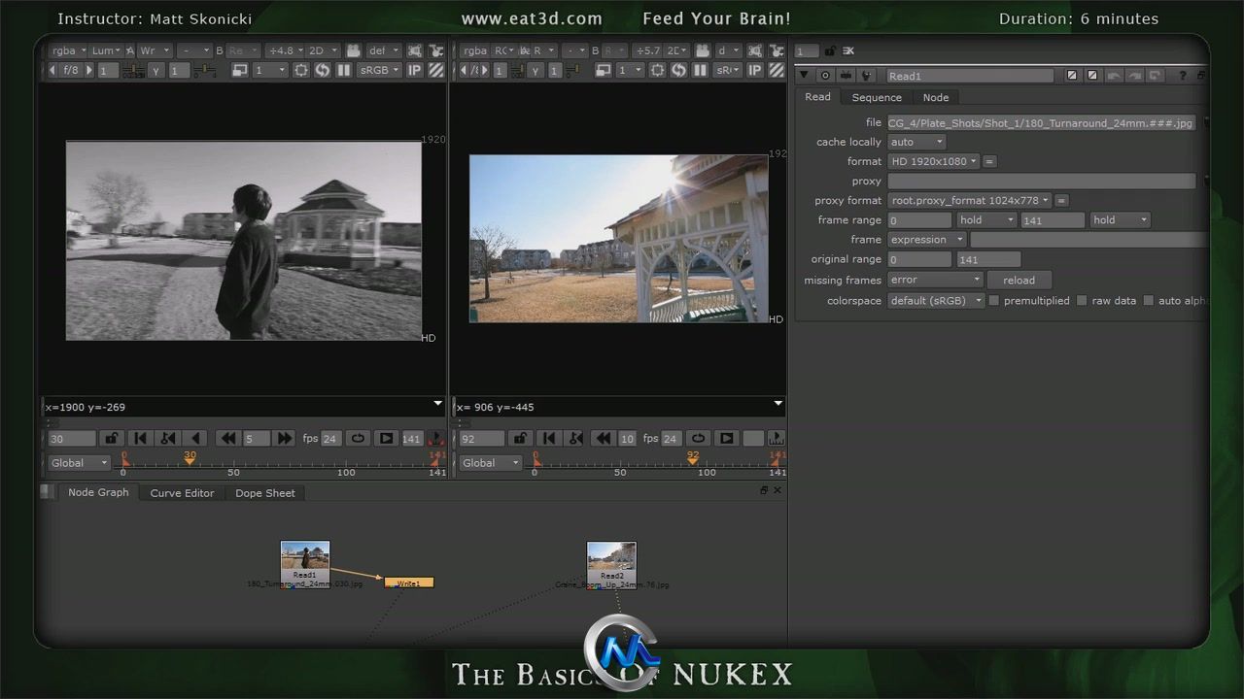Select the Node Graph tab
Viewport: 1244px width, 699px height.
tap(98, 492)
